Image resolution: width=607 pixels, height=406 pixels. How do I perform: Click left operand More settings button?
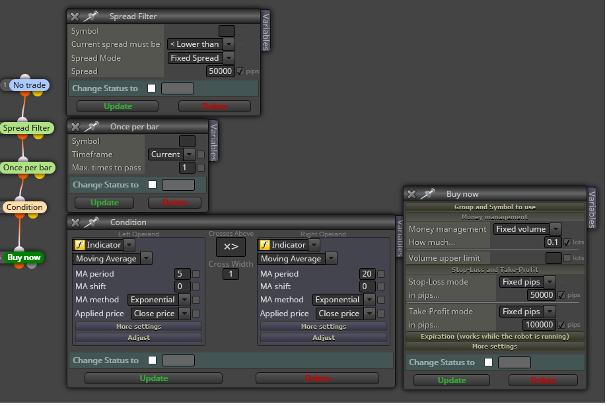click(x=139, y=327)
